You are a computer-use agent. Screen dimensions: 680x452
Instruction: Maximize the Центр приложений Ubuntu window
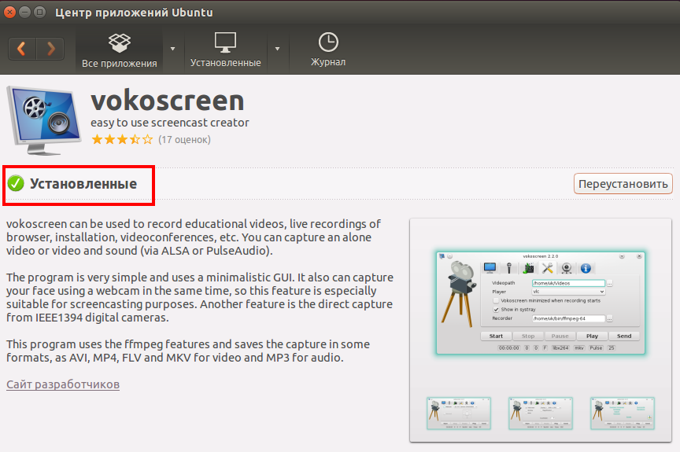pos(39,12)
